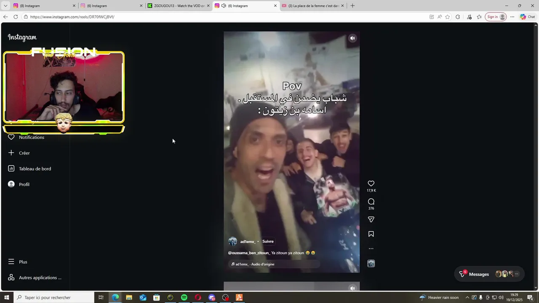View site information lock icon

[x=26, y=17]
